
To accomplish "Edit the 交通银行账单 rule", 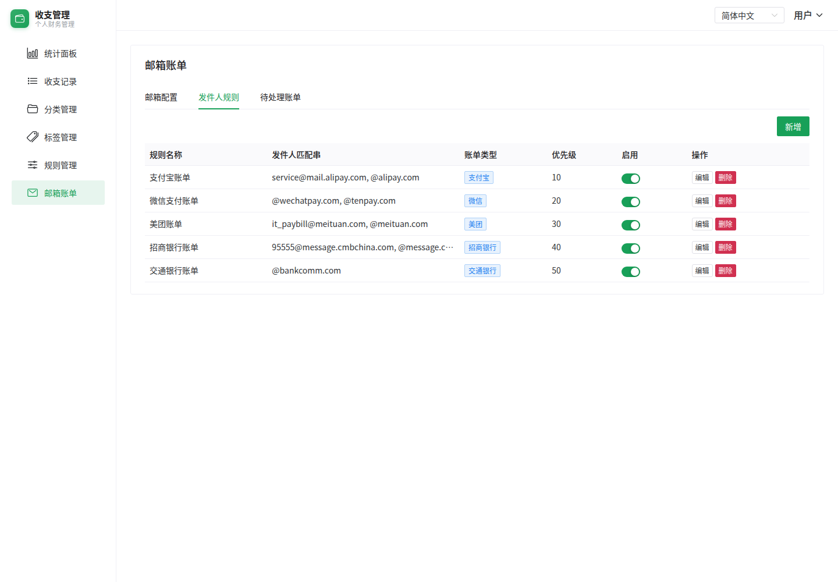I will 702,271.
